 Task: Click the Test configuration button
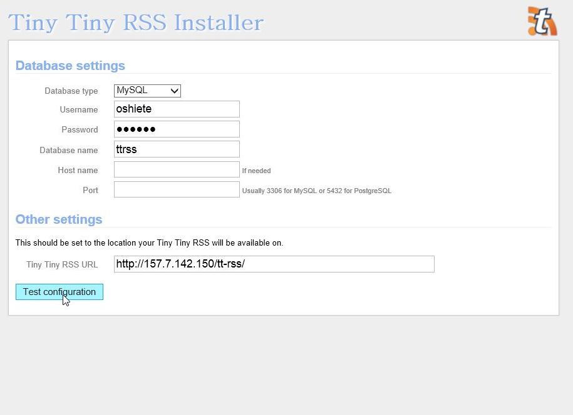59,292
